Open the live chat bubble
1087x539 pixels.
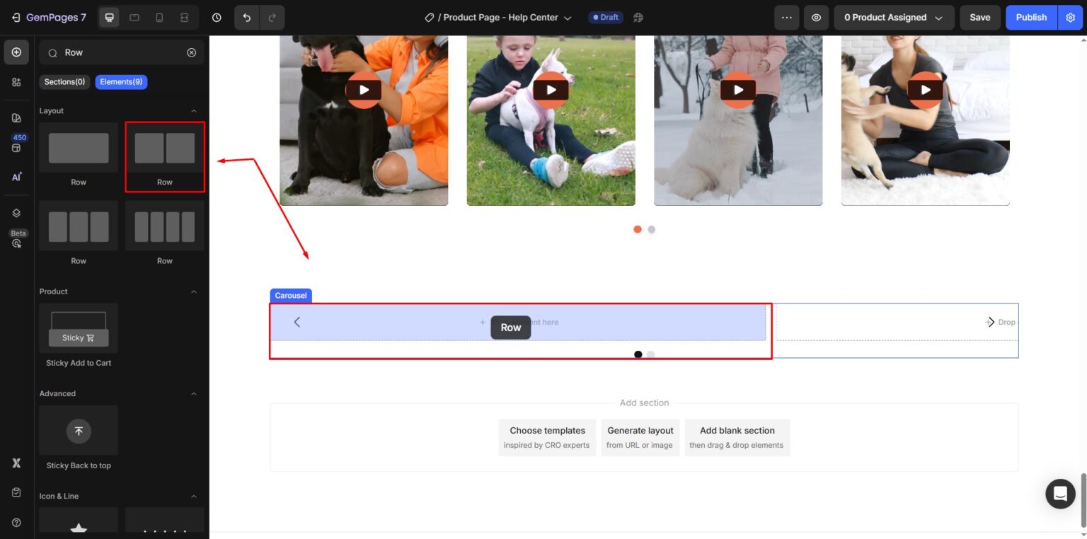1060,493
